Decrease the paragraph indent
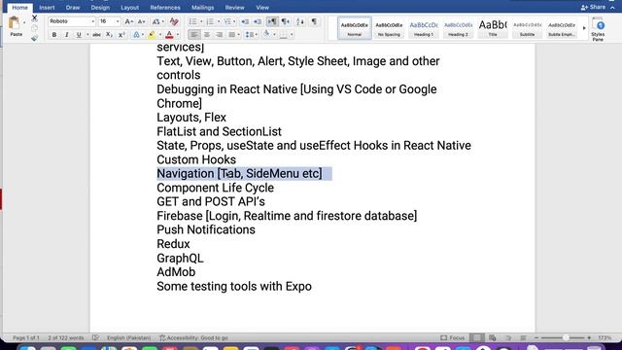 click(x=245, y=21)
